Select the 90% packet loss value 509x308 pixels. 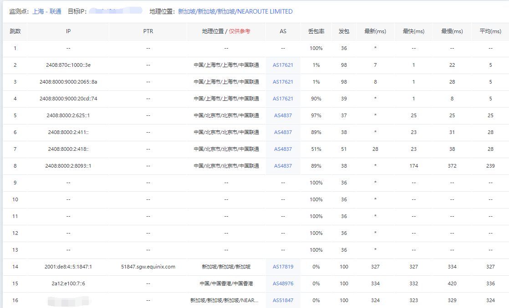[316, 99]
